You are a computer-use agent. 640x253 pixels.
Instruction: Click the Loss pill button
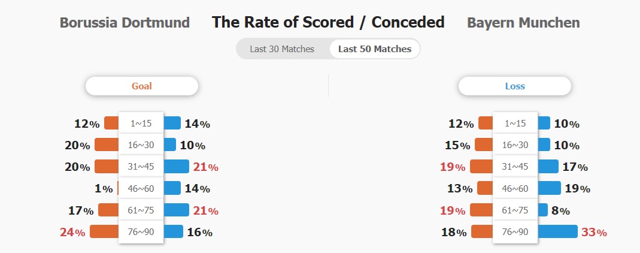[515, 86]
